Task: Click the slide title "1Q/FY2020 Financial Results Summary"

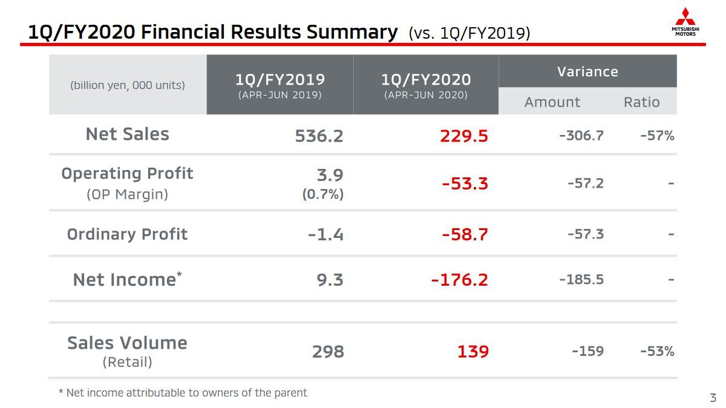Action: click(213, 31)
